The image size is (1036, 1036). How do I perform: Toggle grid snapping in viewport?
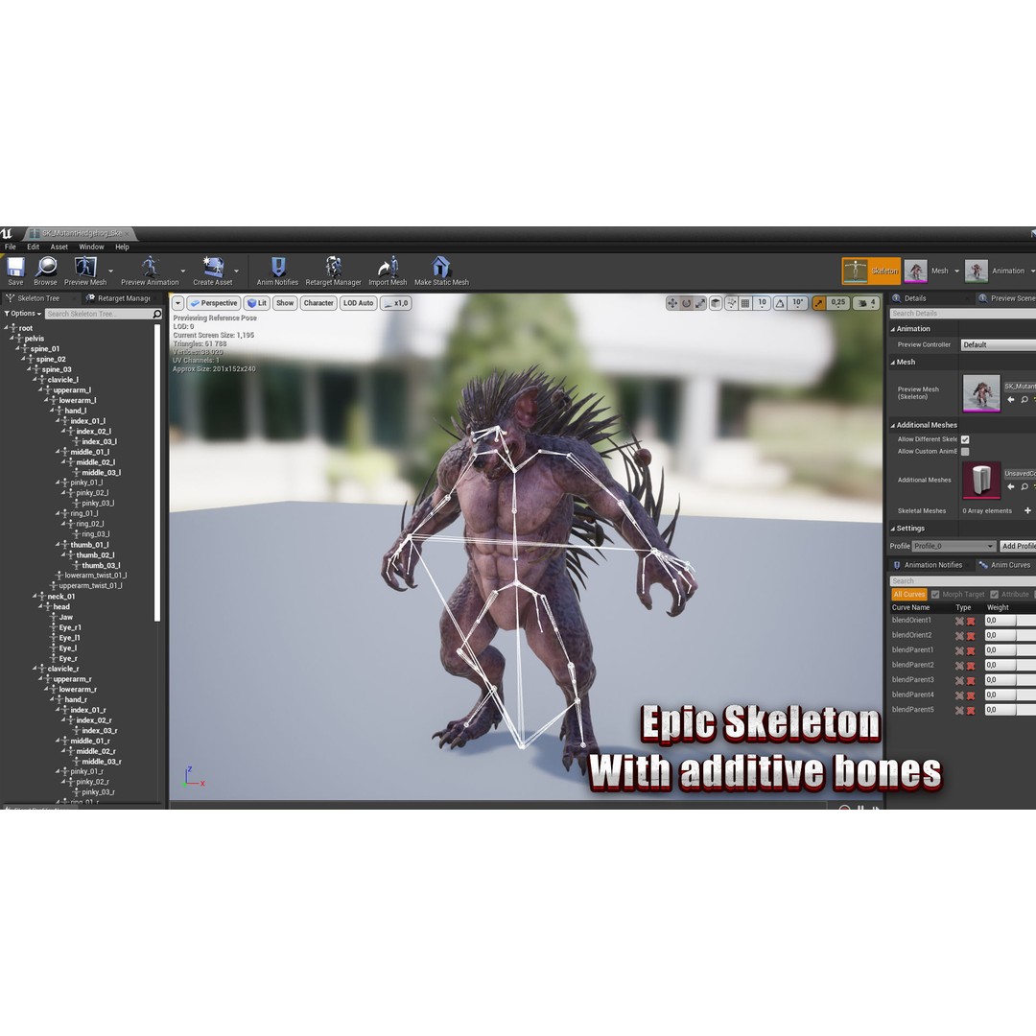pyautogui.click(x=745, y=303)
